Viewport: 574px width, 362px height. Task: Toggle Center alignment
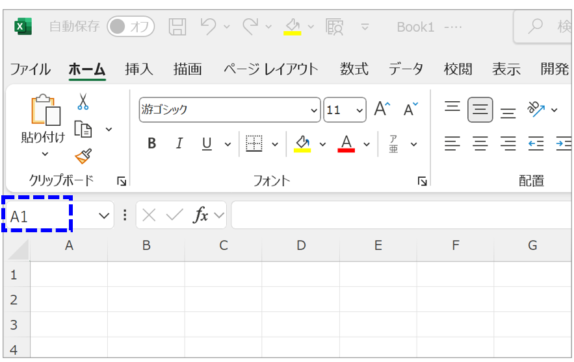pos(480,143)
